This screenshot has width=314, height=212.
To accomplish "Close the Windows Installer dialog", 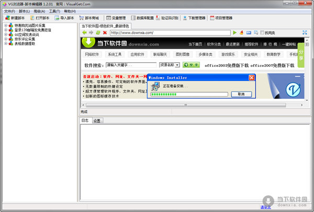I will tap(252, 77).
